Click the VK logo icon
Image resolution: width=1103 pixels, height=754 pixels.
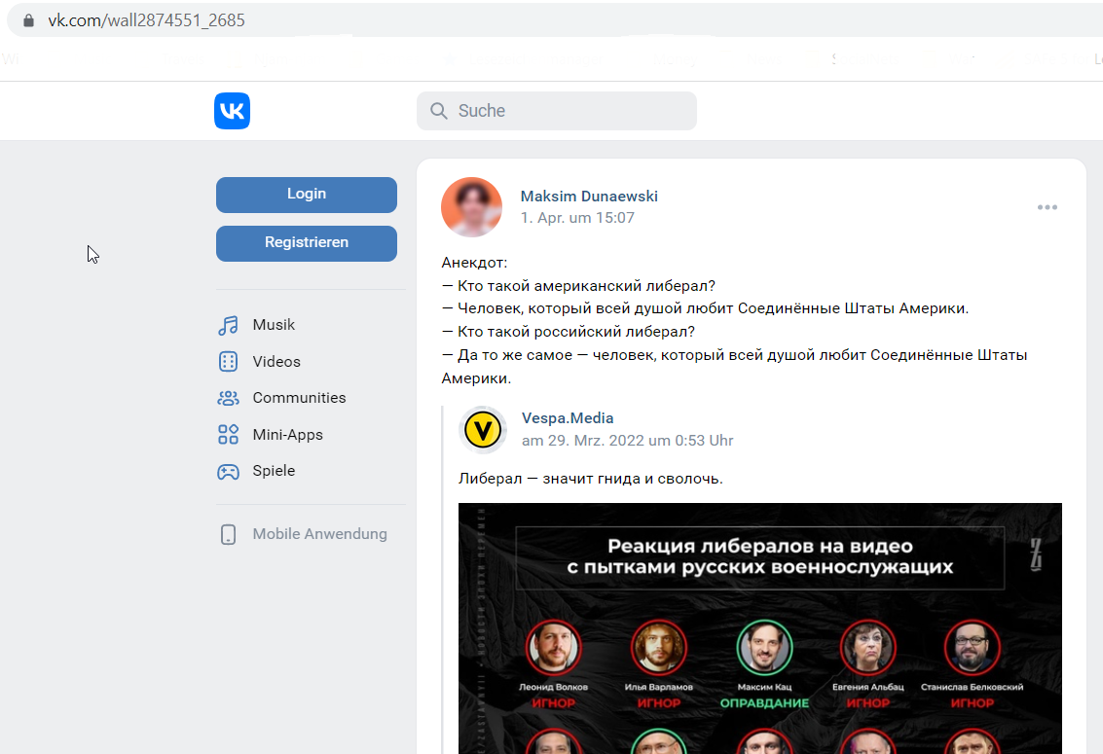(232, 111)
